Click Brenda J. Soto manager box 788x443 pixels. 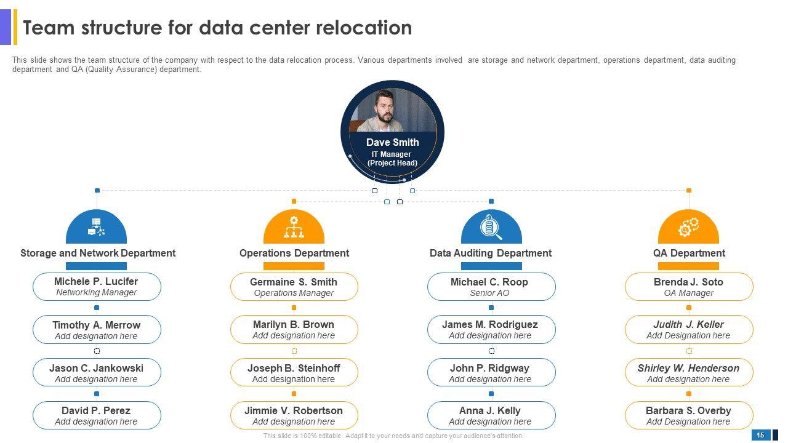coord(688,287)
